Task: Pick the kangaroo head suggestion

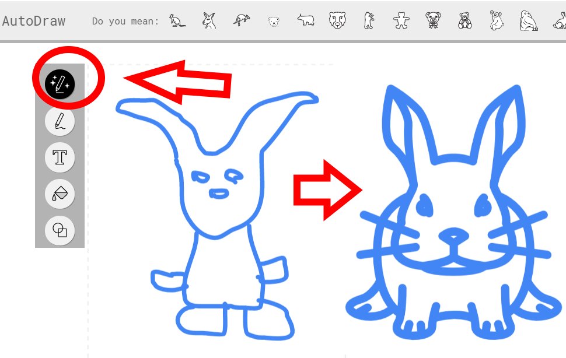Action: coord(209,20)
